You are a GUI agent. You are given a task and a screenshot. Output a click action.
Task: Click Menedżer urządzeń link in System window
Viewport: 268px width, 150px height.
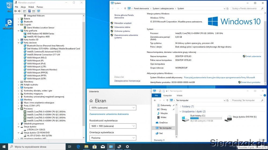[x=123, y=23]
